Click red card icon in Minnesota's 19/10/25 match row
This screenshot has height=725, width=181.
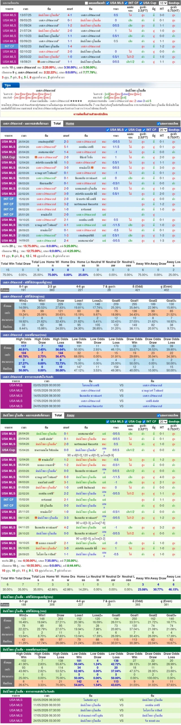[37, 543]
